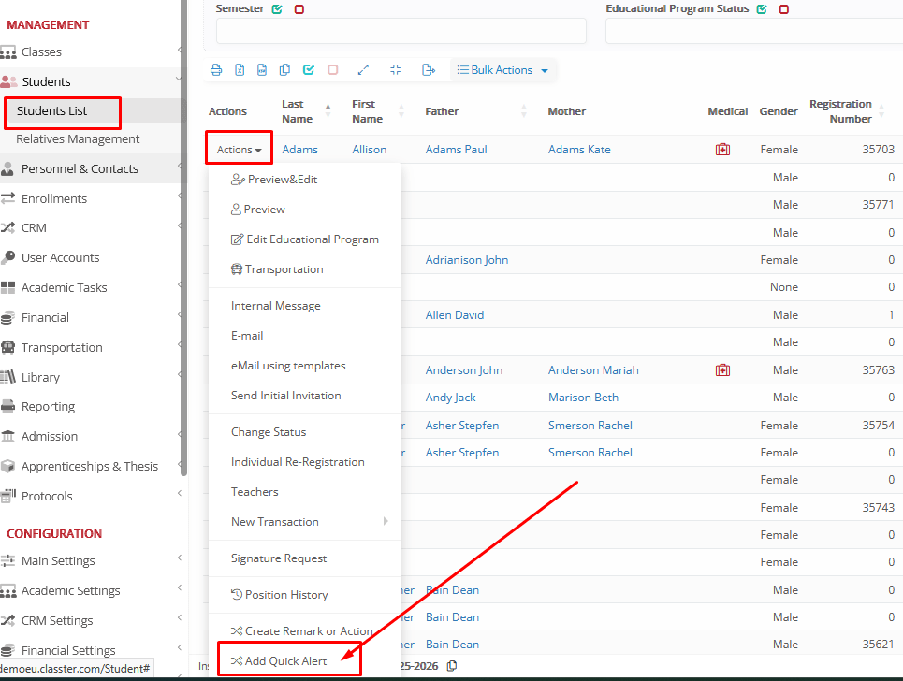Check select-all for Educational Program Status
Image resolution: width=903 pixels, height=681 pixels.
[762, 9]
